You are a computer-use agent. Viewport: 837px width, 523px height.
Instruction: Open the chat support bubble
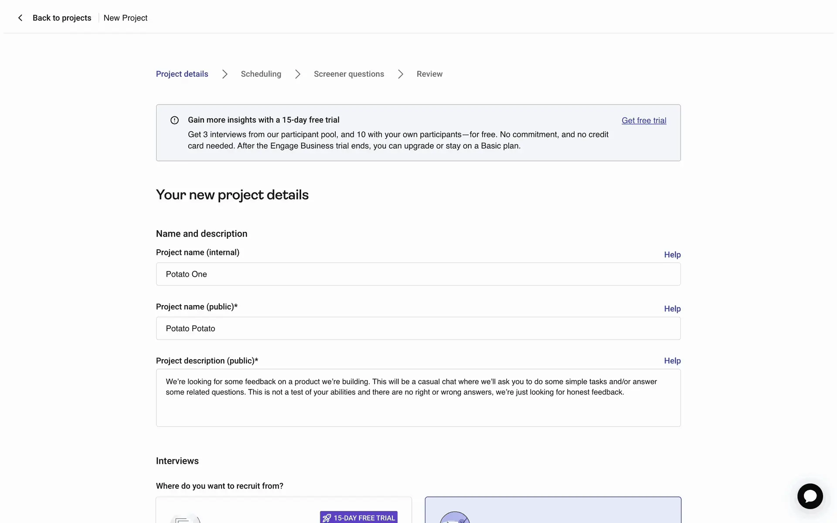(x=810, y=496)
